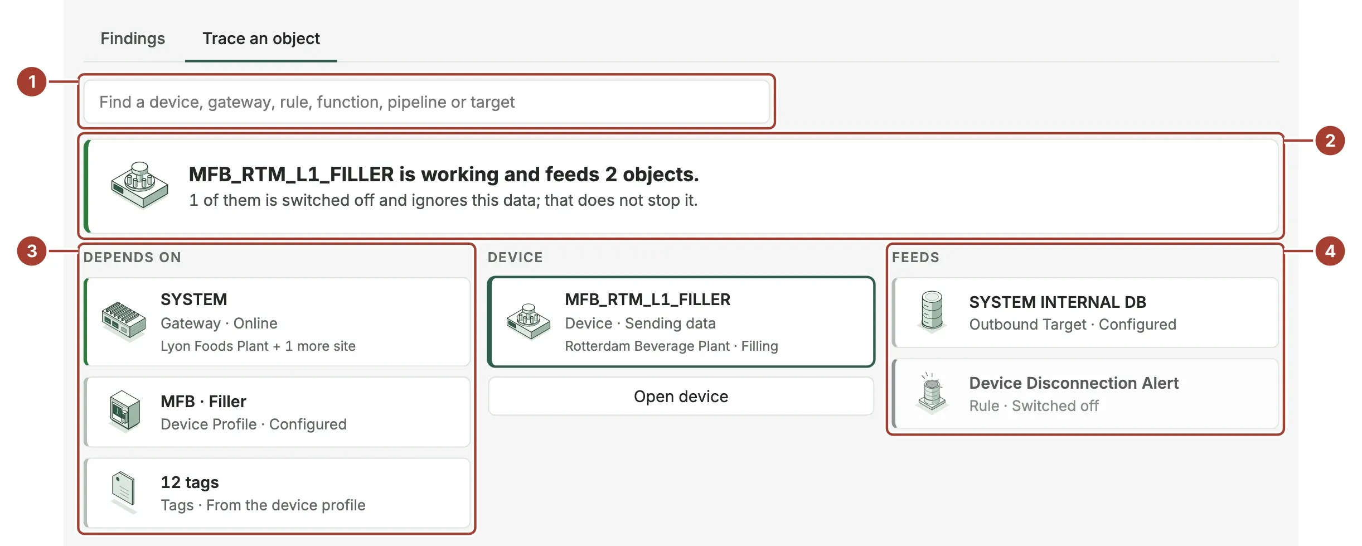Click the DEVICE column heading

[x=515, y=258]
